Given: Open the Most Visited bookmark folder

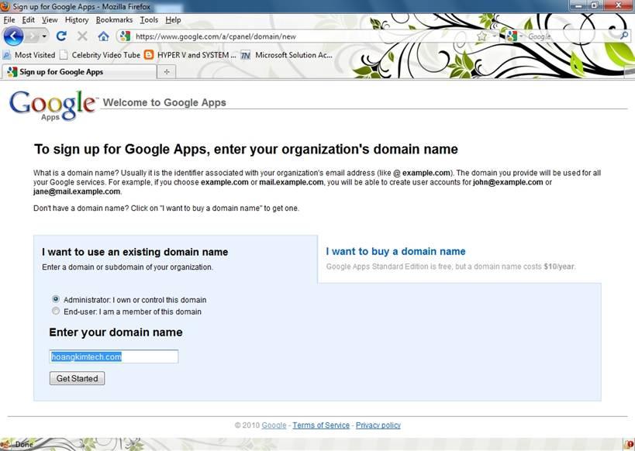Looking at the screenshot, I should (29, 55).
